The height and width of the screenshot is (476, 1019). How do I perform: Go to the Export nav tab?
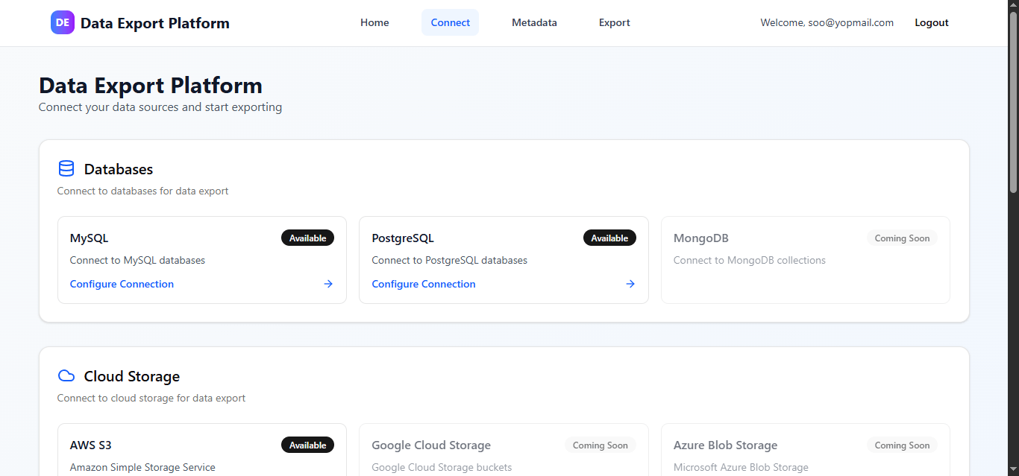[615, 22]
